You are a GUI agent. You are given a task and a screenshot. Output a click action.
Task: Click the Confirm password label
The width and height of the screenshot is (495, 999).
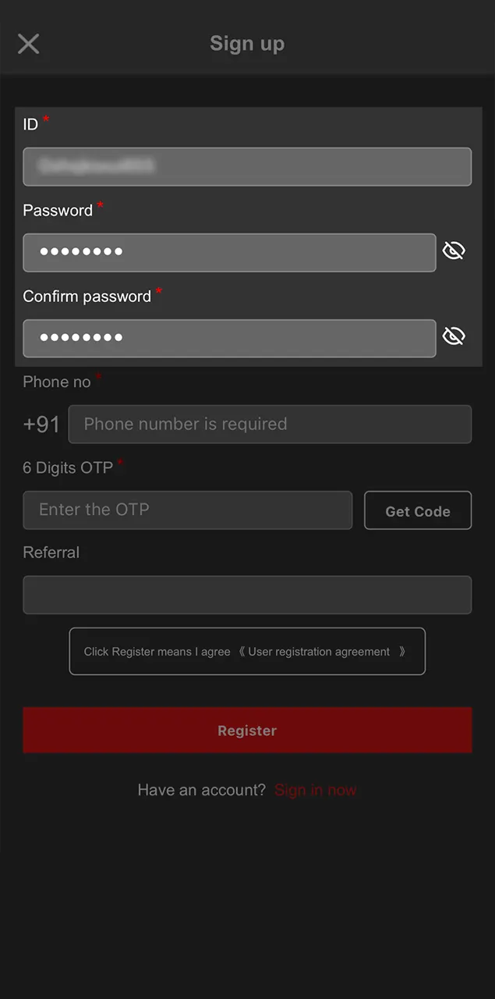(x=87, y=297)
